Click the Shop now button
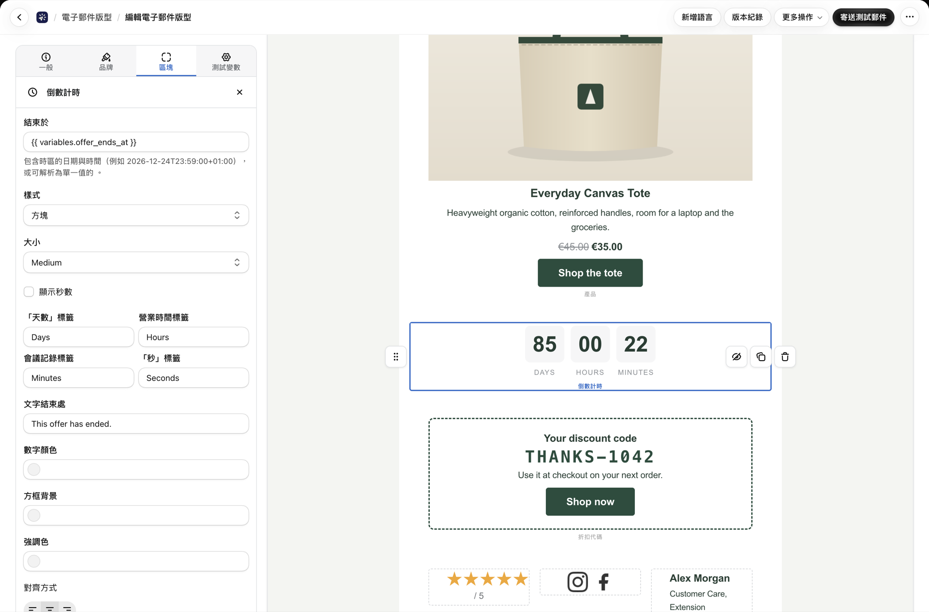This screenshot has height=612, width=929. point(590,502)
